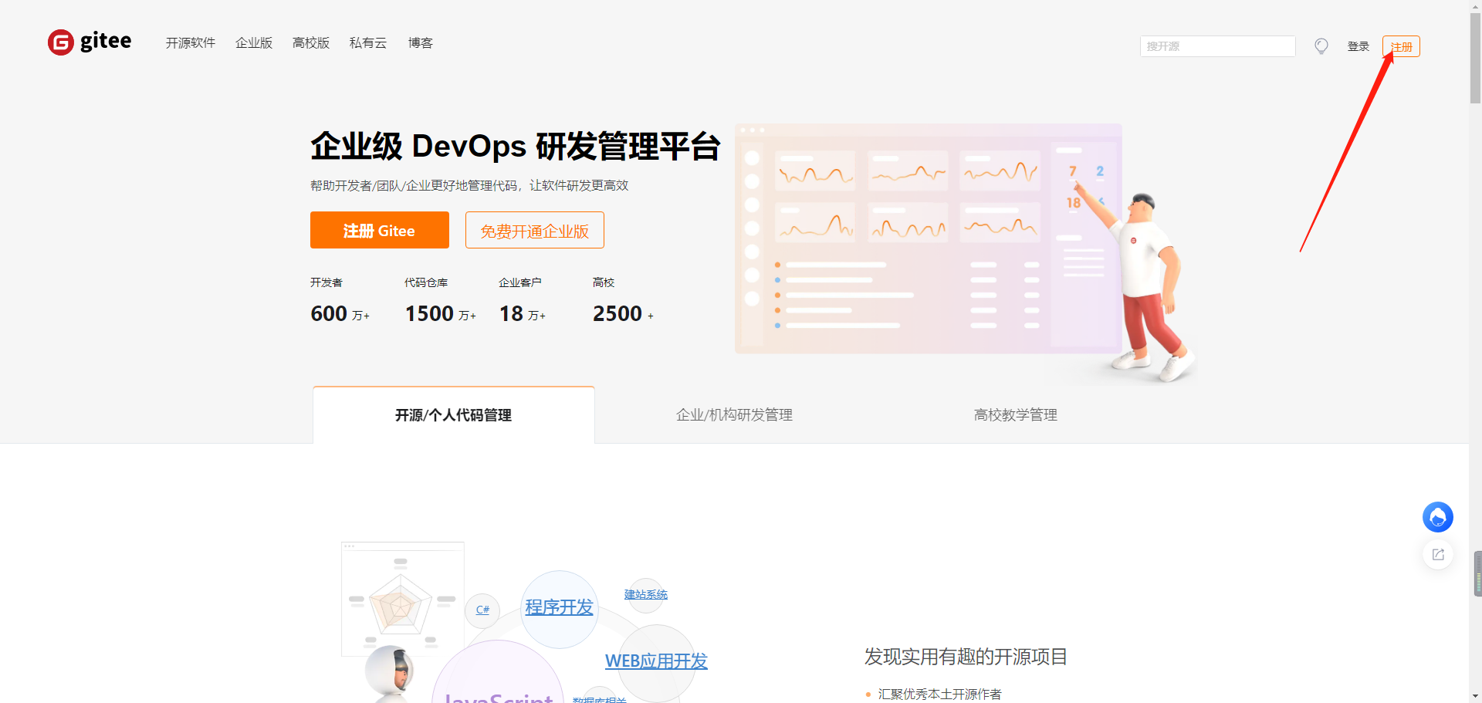1482x703 pixels.
Task: Switch to 高校教学管理 tab
Action: (x=1016, y=415)
